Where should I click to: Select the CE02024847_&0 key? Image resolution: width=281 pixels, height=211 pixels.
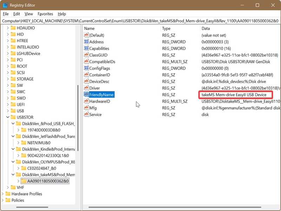point(42,168)
